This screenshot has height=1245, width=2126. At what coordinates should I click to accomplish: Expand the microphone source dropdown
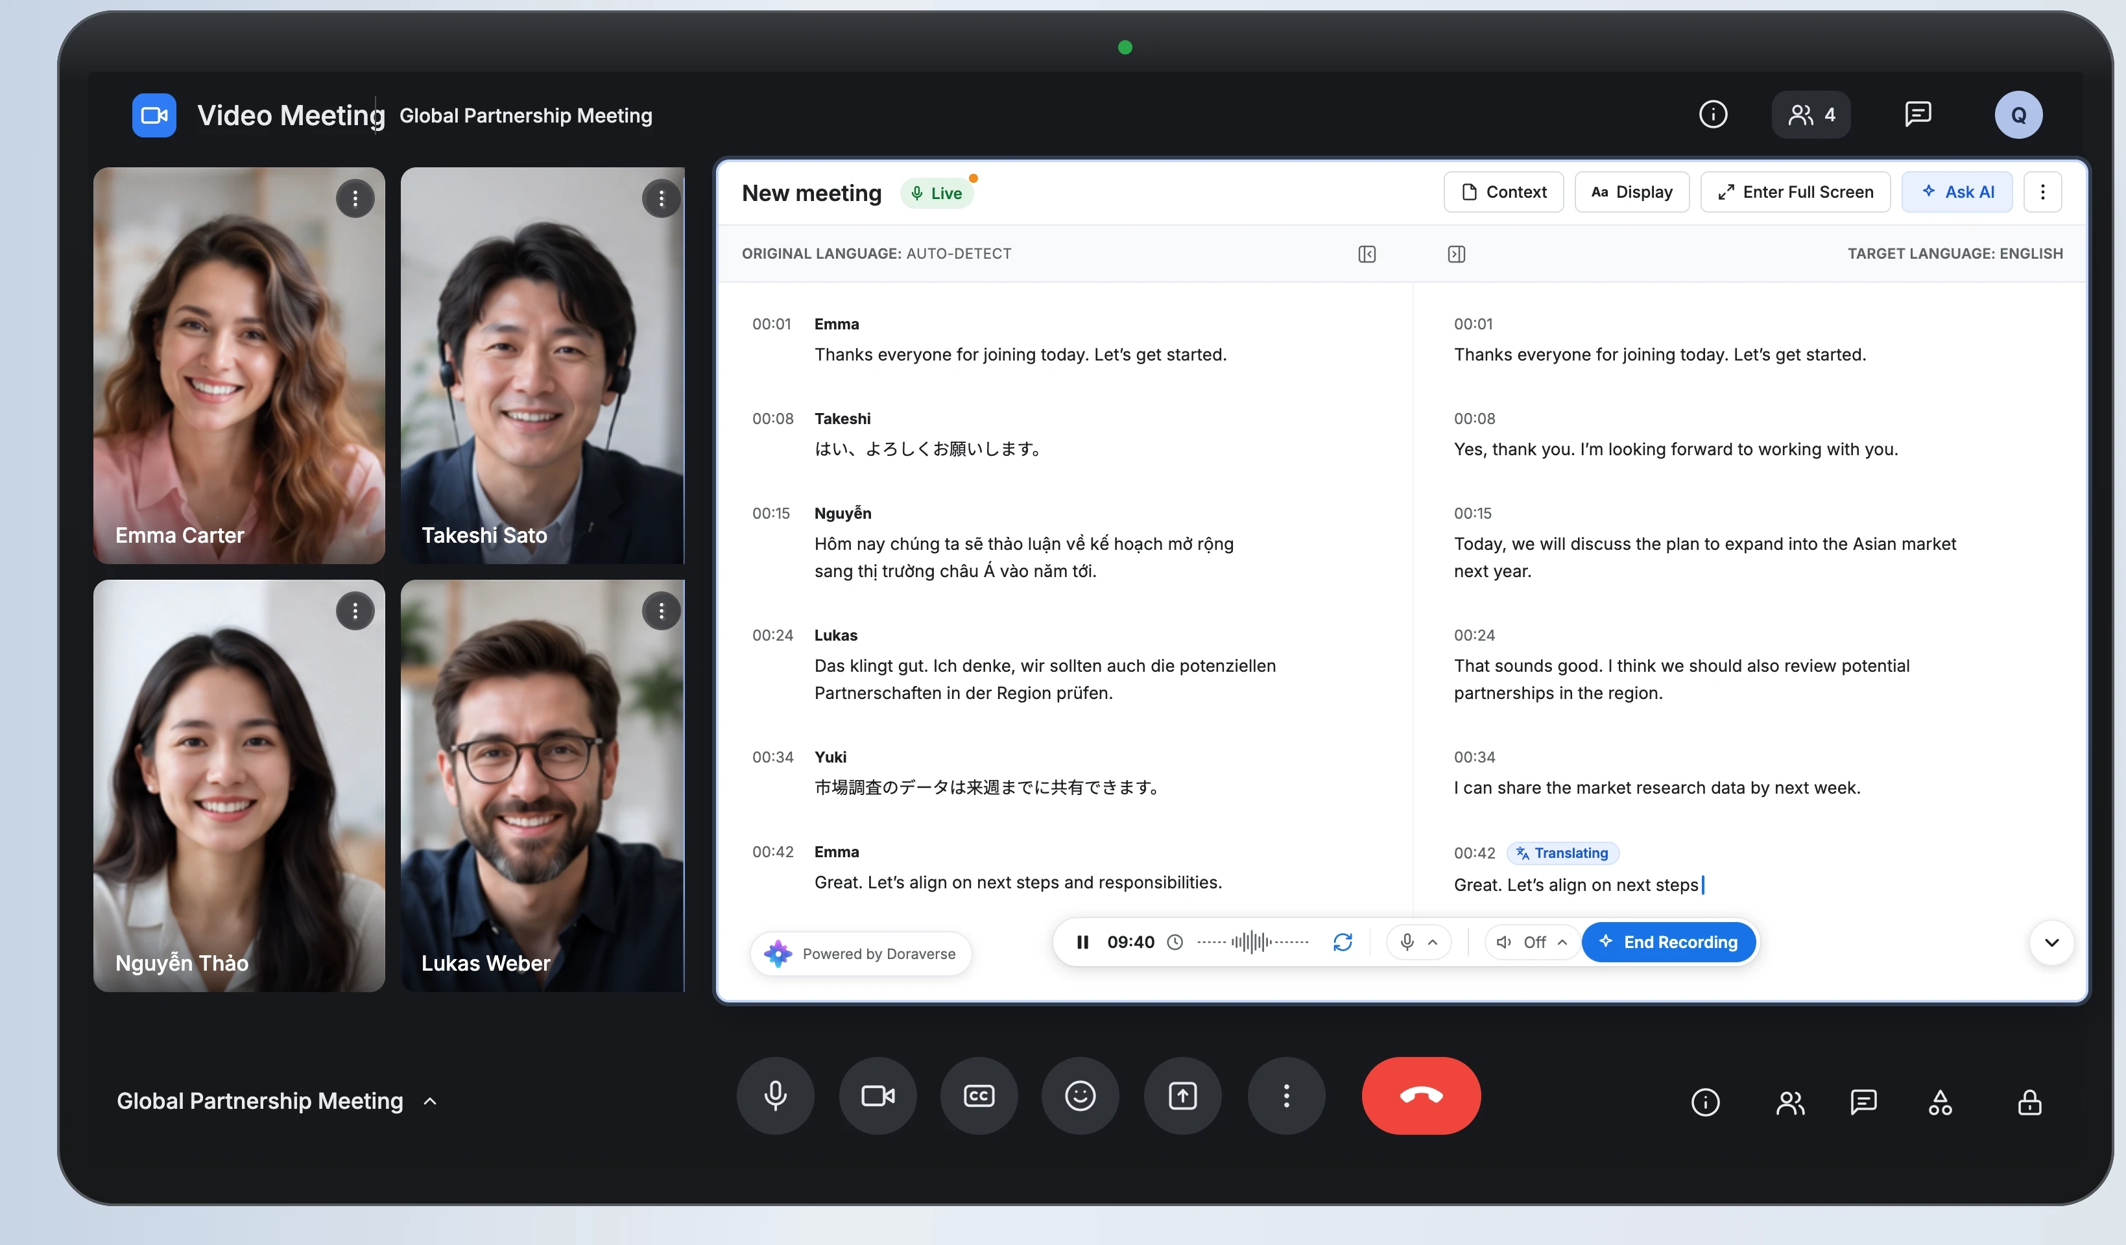(1419, 942)
